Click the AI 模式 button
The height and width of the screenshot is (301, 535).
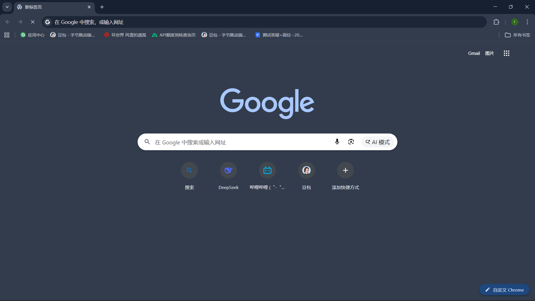coord(378,142)
